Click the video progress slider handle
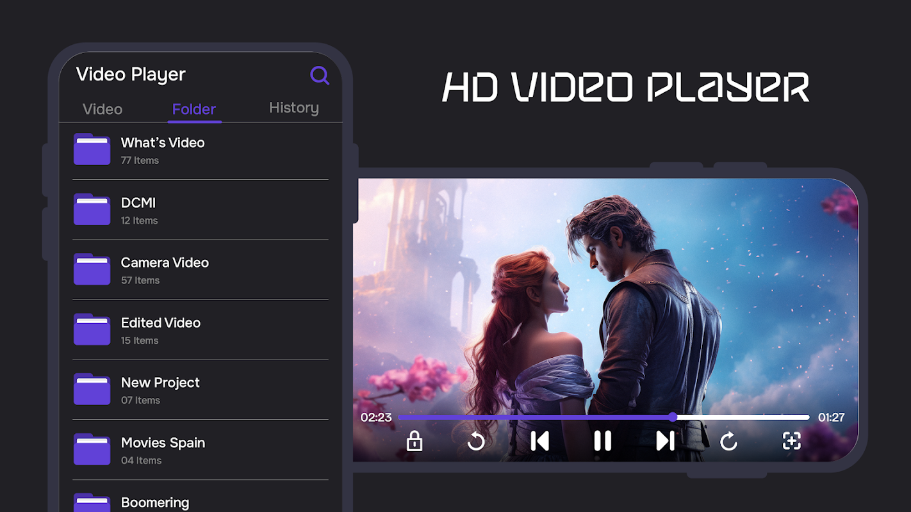This screenshot has width=911, height=512. click(x=673, y=417)
